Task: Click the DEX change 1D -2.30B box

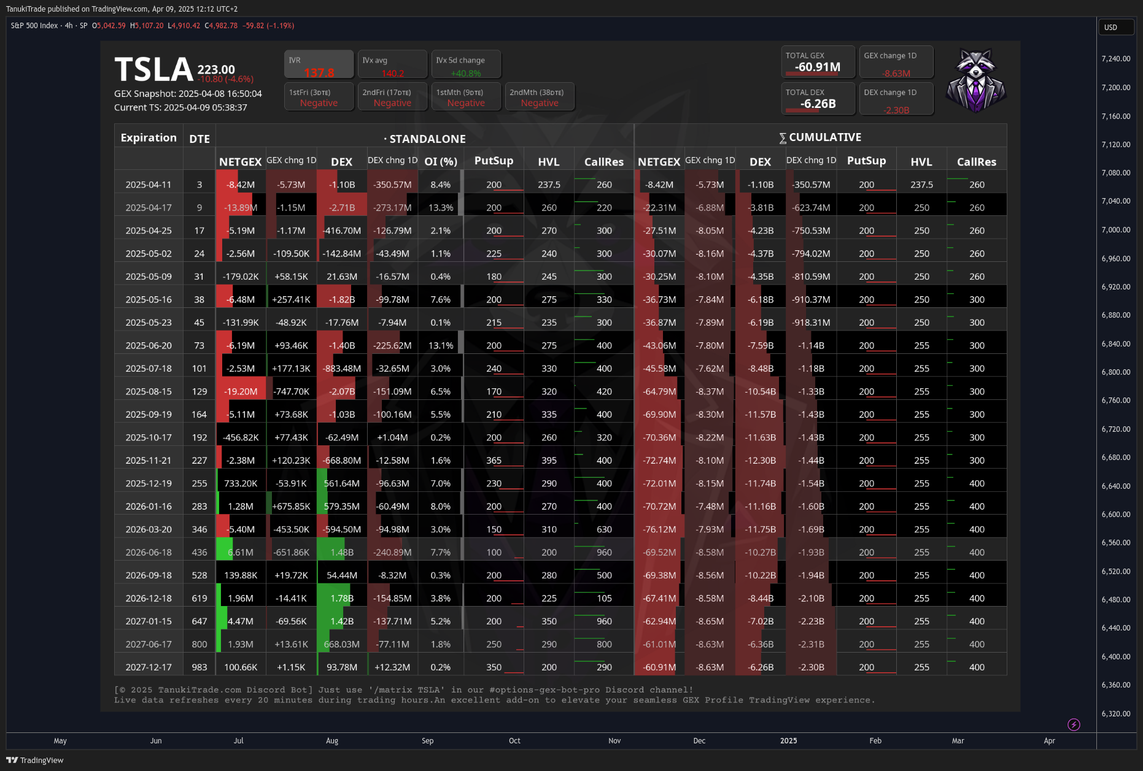Action: (896, 99)
